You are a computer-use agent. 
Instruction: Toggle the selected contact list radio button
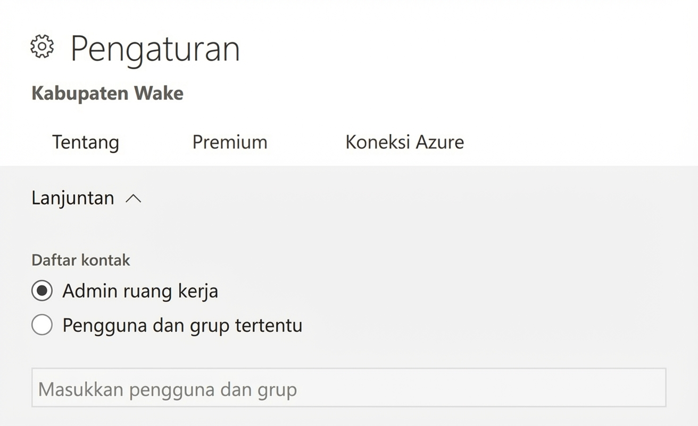[x=42, y=291]
